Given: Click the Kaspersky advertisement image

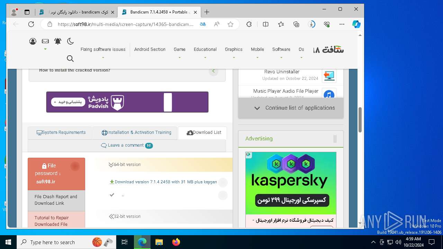Looking at the screenshot, I should click(x=291, y=183).
